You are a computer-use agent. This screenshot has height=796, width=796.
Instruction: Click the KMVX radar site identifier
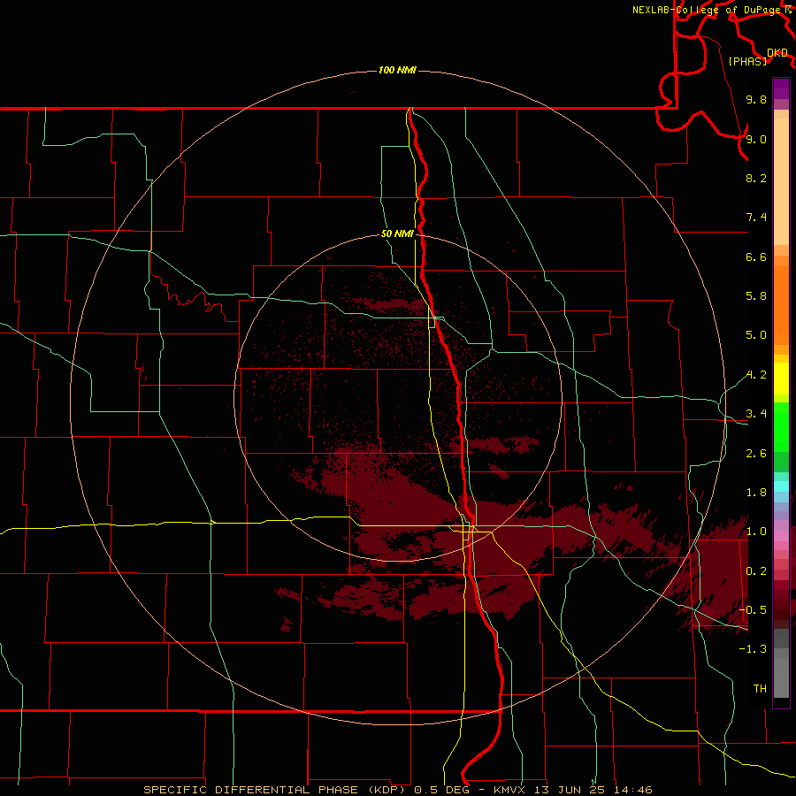pyautogui.click(x=509, y=790)
